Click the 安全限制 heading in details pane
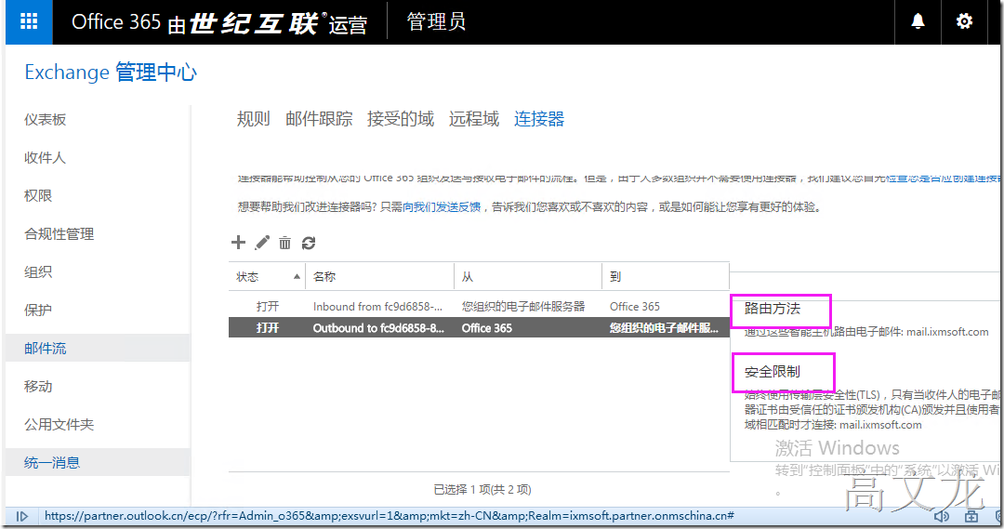Viewport: 1004px width, 529px height. [773, 372]
